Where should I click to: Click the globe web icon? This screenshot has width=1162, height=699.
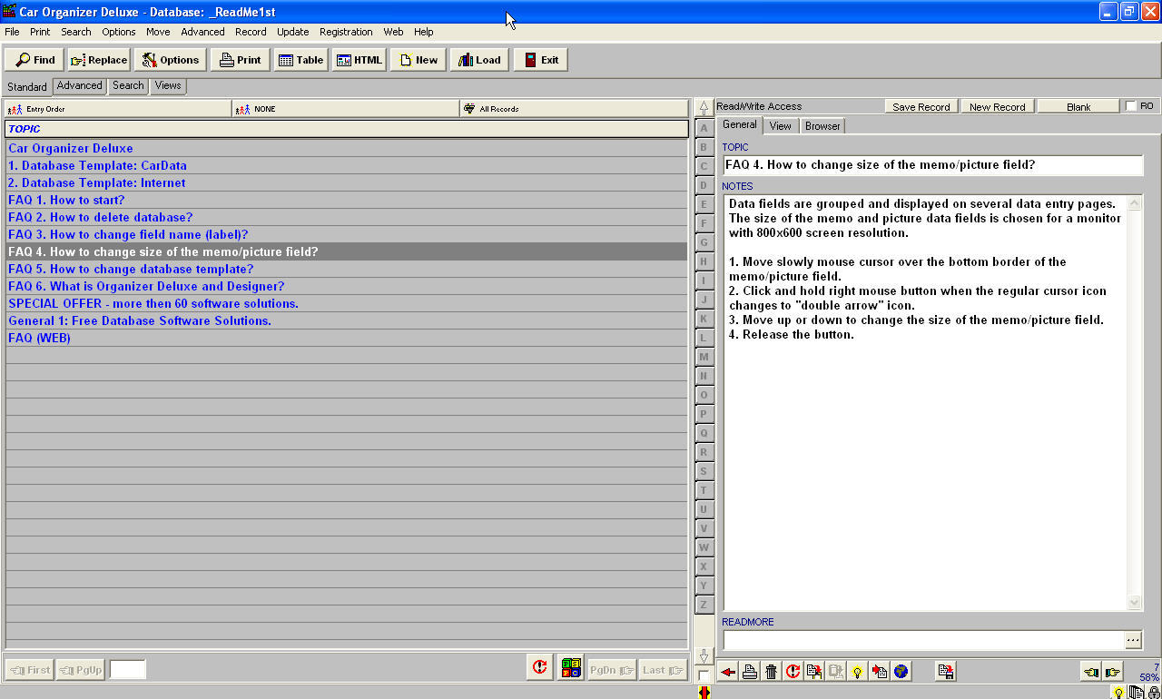901,672
